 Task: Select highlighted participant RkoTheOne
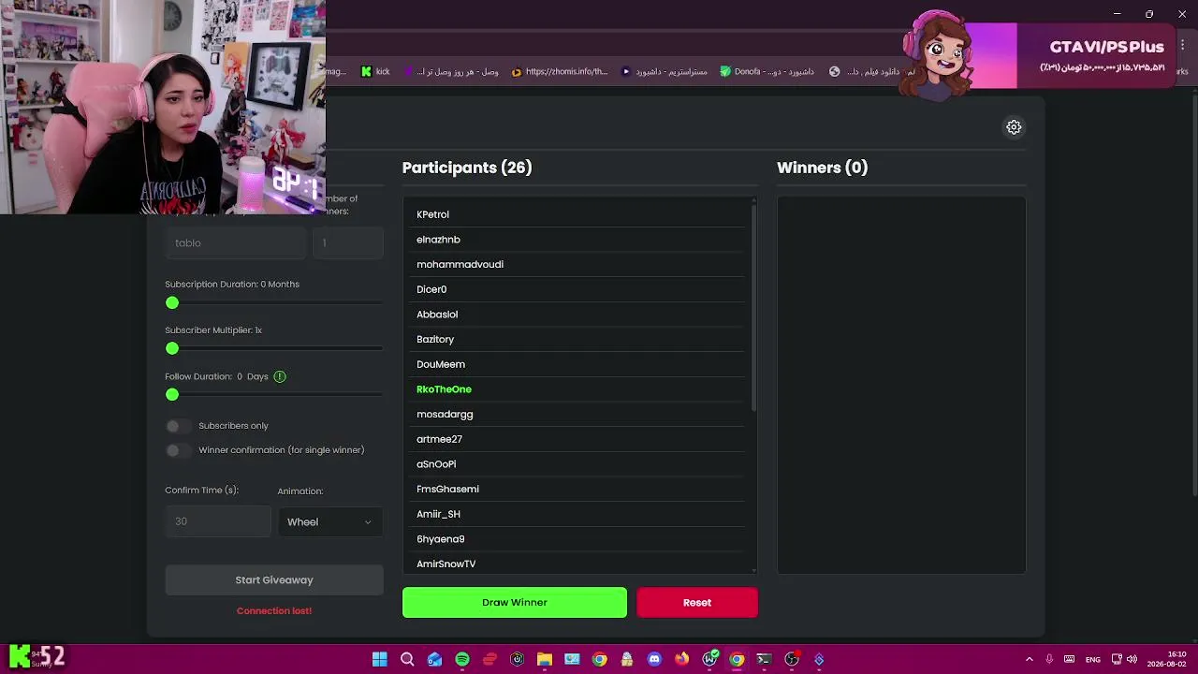pyautogui.click(x=576, y=389)
